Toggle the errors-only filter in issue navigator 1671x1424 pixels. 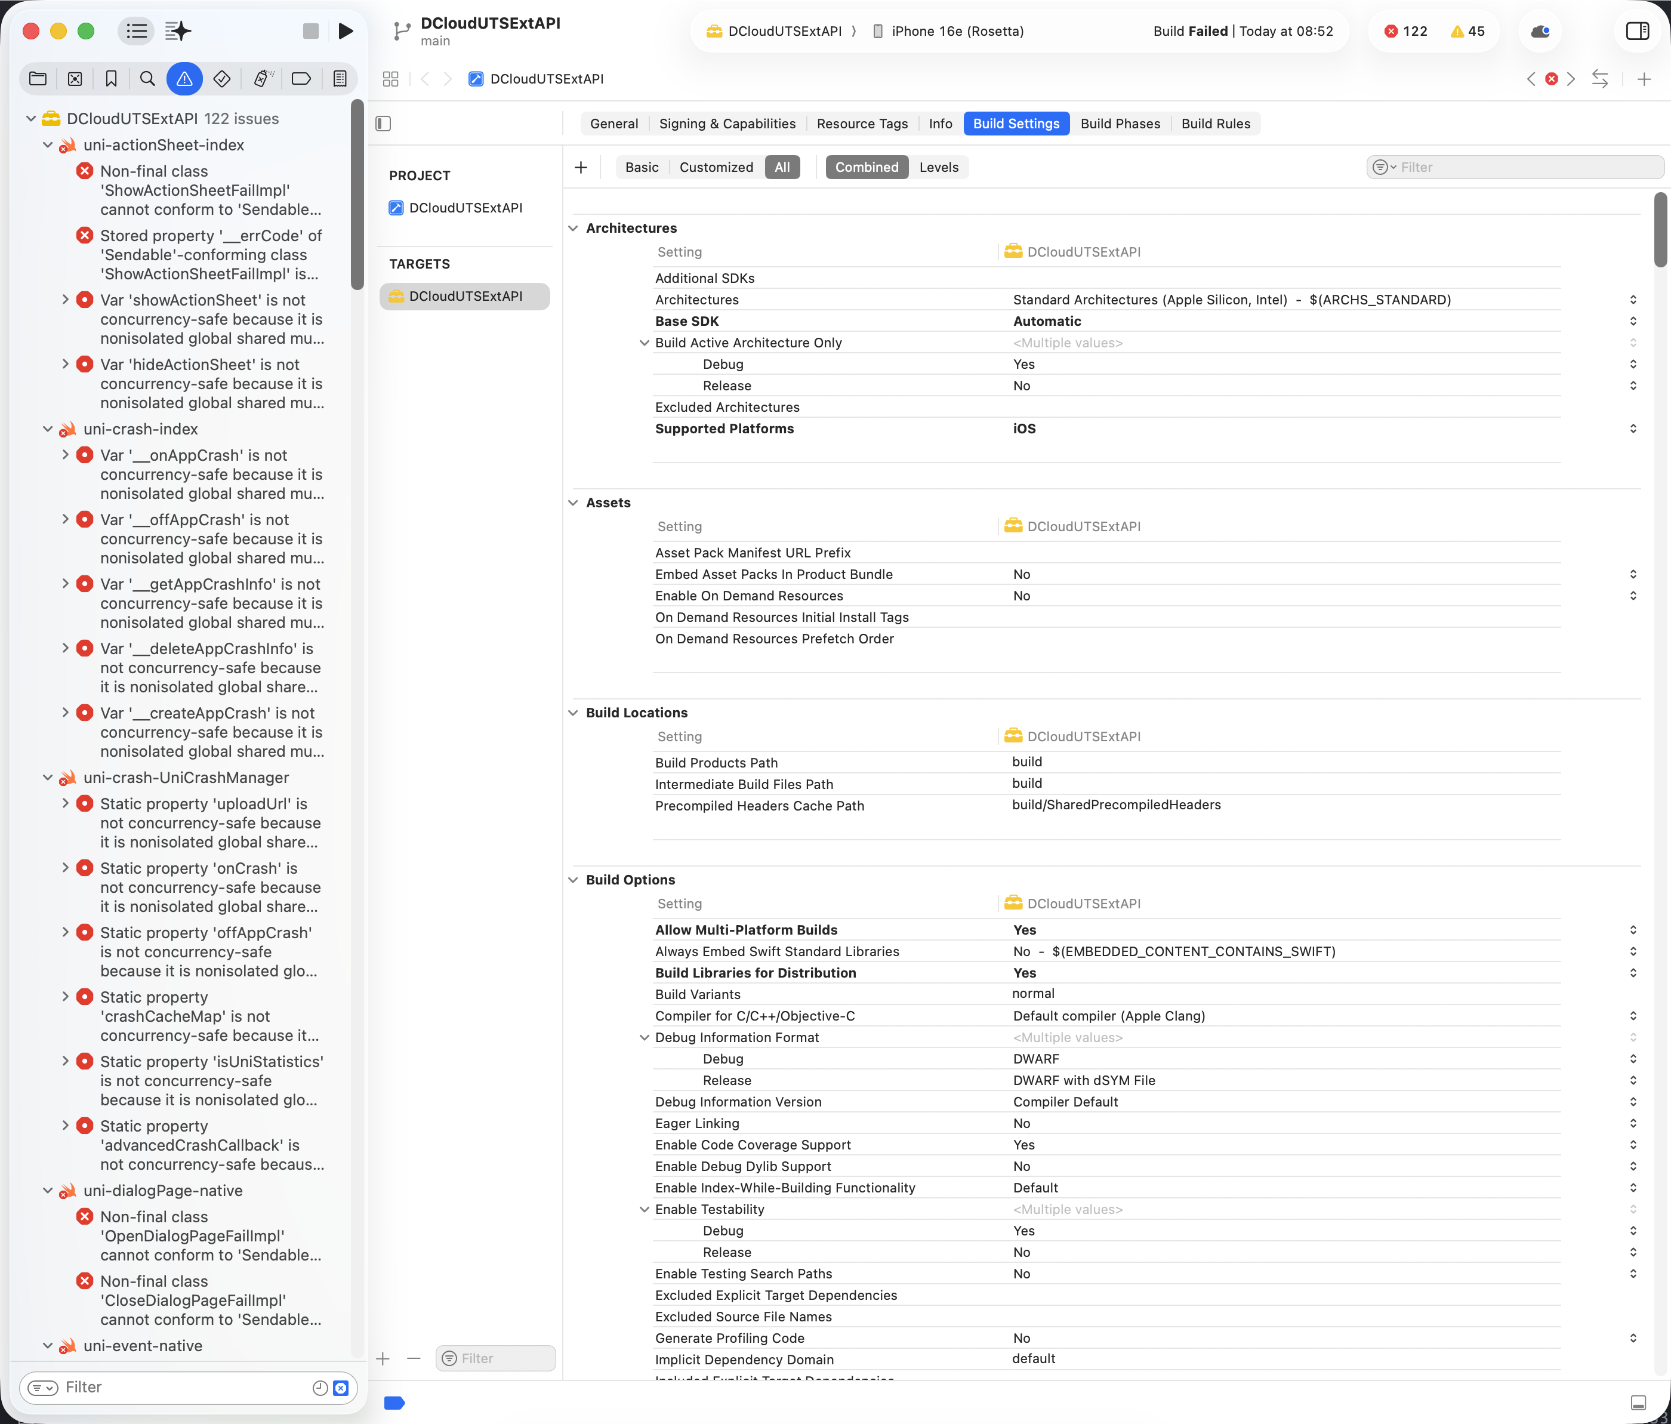click(x=341, y=1388)
